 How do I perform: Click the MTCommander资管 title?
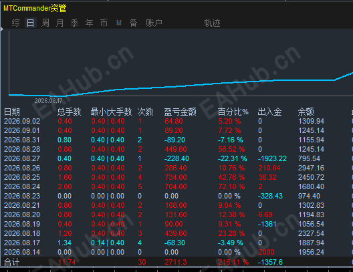[35, 8]
